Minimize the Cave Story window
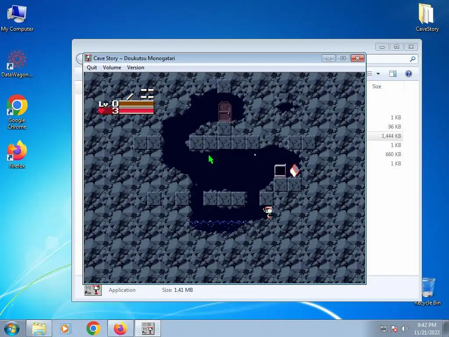449x337 pixels. (328, 58)
